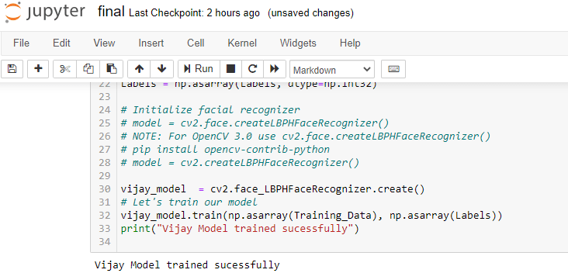The width and height of the screenshot is (568, 280).
Task: Open the Kernel menu
Action: [x=242, y=43]
